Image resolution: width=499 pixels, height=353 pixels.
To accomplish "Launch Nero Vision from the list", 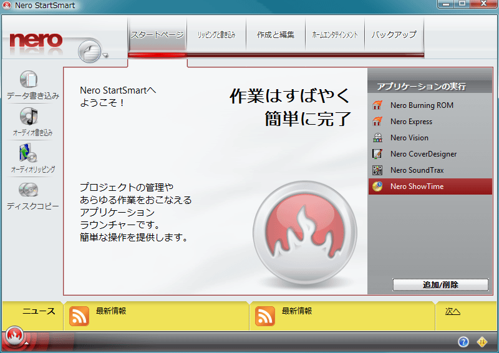I will 430,137.
